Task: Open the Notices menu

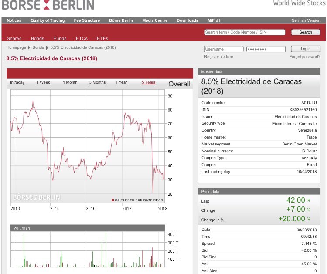Action: (x=14, y=20)
